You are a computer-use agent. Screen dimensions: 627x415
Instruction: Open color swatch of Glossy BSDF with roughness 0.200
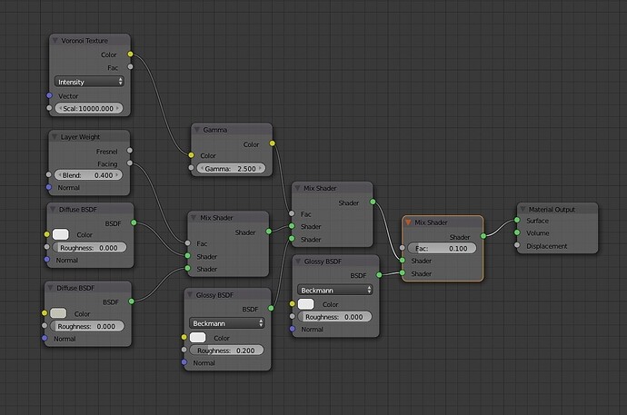click(x=197, y=338)
